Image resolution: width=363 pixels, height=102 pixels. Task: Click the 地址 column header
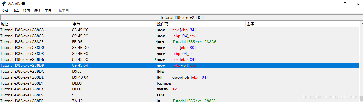[x=36, y=24]
